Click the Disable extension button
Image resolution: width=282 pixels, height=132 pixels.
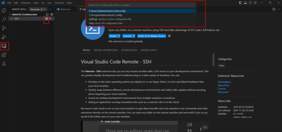113,36
